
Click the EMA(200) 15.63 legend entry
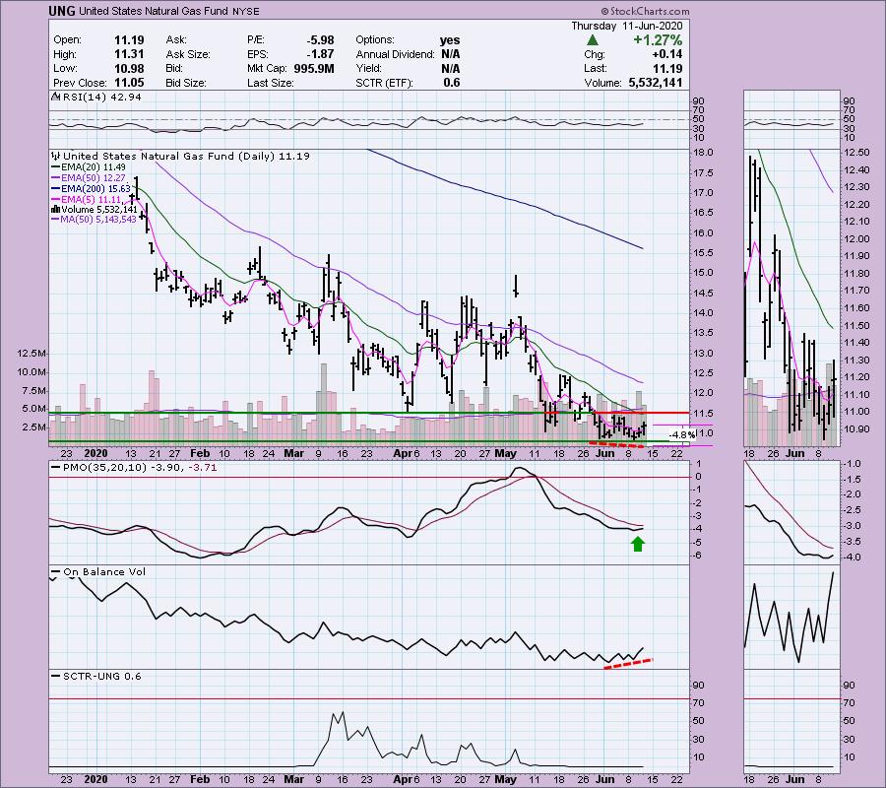[91, 189]
